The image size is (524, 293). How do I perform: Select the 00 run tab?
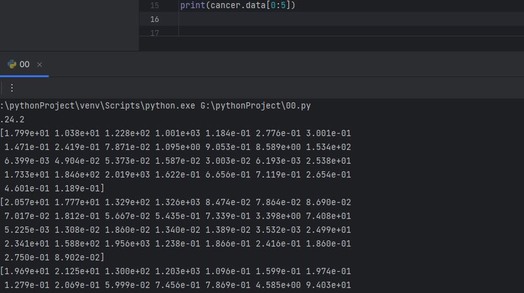coord(25,65)
